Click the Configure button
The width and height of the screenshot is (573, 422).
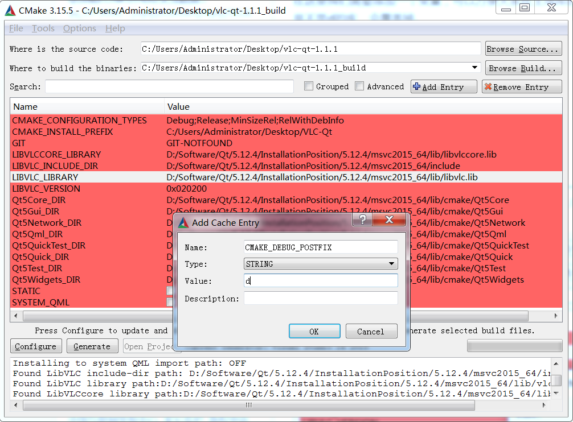[35, 346]
